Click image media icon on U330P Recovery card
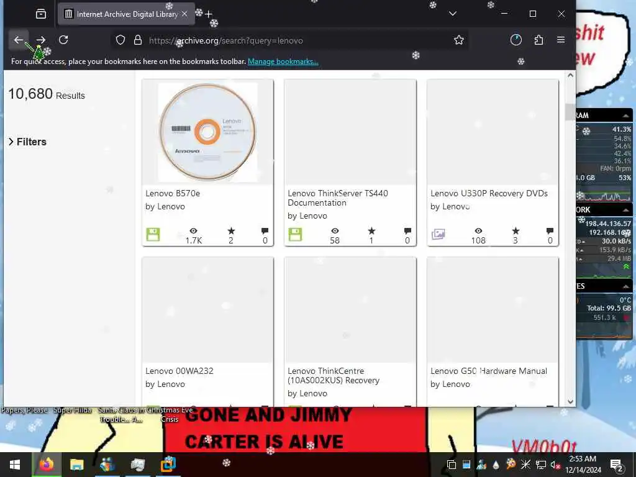 tap(438, 234)
